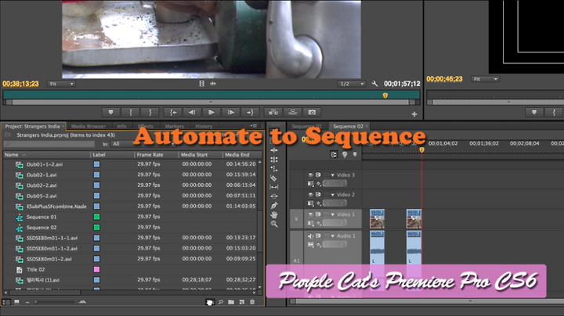This screenshot has height=316, width=564.
Task: Sort by Media Start column header
Action: pyautogui.click(x=200, y=155)
